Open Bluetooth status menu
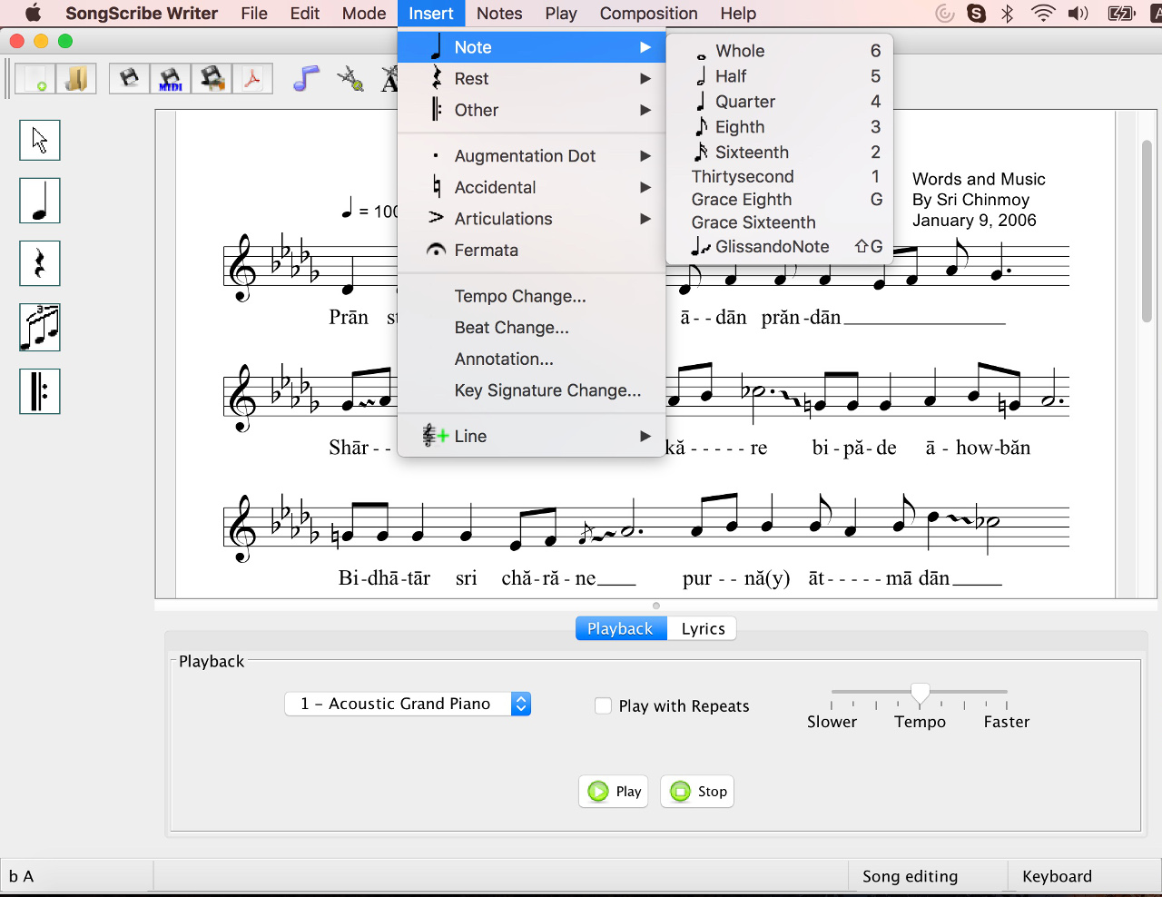Viewport: 1162px width, 897px height. click(x=1008, y=14)
